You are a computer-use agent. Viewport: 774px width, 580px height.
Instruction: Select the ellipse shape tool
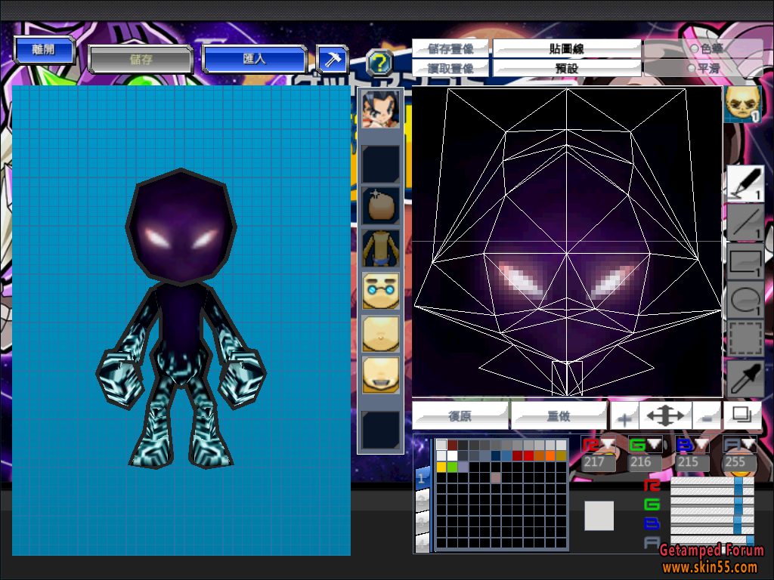(745, 301)
